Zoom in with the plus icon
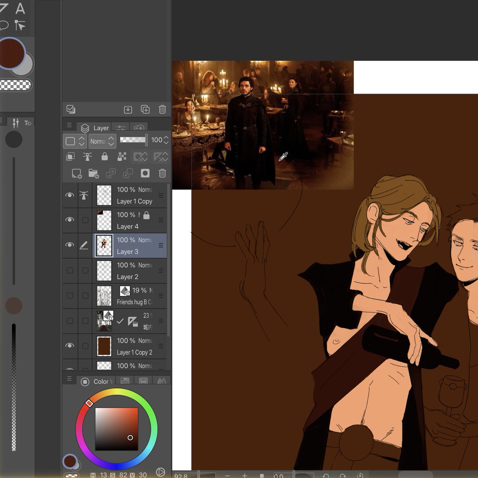The image size is (478, 478). tap(245, 475)
